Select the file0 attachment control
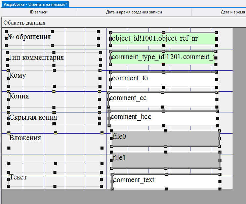The width and height of the screenshot is (246, 204). (165, 138)
